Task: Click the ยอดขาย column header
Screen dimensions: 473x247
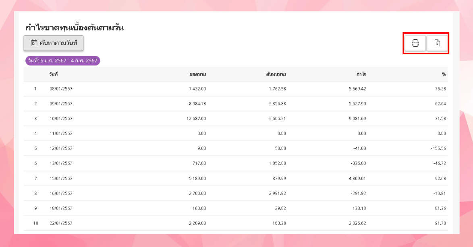Action: pyautogui.click(x=197, y=74)
